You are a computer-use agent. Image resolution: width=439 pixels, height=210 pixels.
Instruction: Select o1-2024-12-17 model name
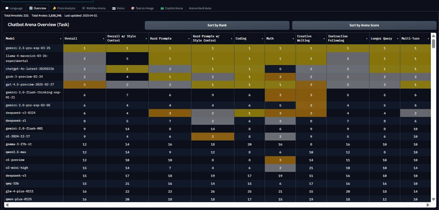click(x=18, y=137)
